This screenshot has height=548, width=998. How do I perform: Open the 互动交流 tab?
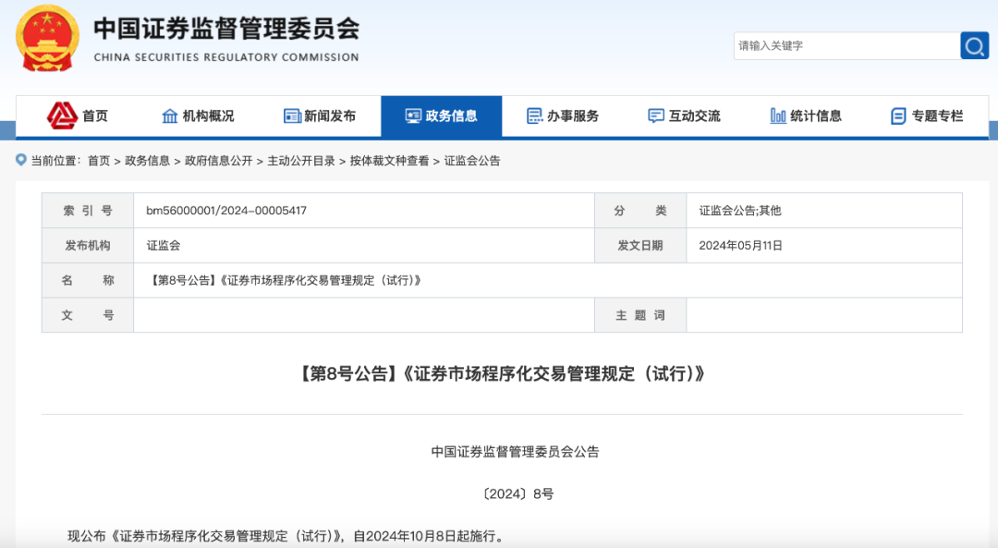click(x=684, y=116)
